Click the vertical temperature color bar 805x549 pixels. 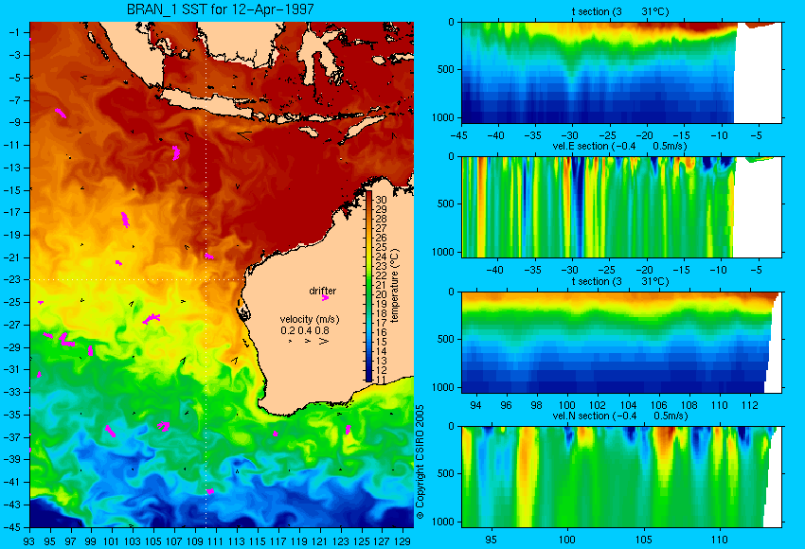click(x=368, y=287)
